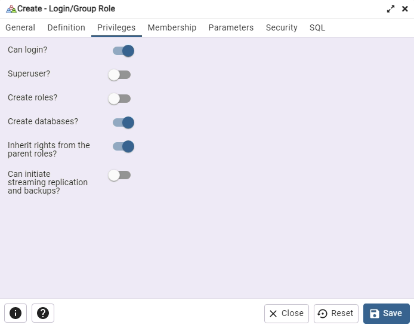Disable the Can login toggle
The height and width of the screenshot is (328, 414).
click(123, 51)
